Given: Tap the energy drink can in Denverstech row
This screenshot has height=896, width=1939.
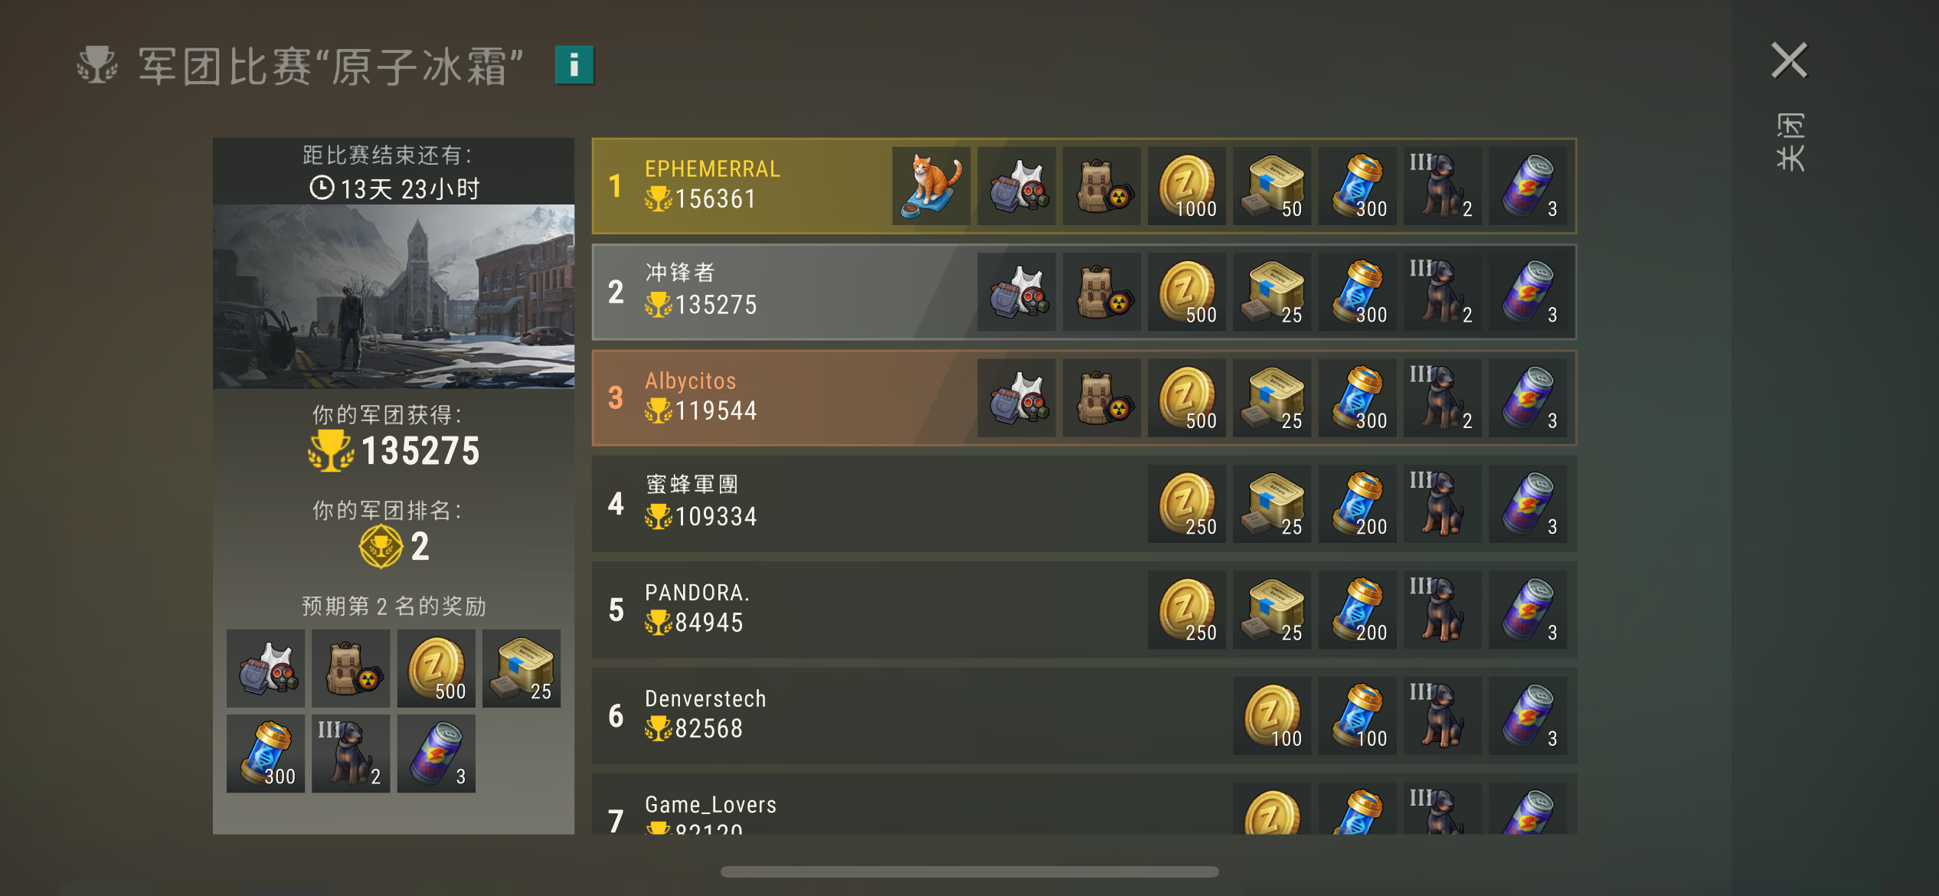Looking at the screenshot, I should click(x=1527, y=716).
